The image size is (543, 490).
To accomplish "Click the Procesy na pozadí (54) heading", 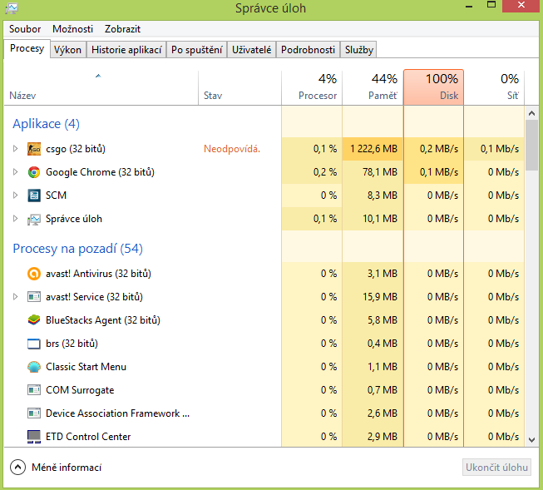I will pyautogui.click(x=77, y=249).
